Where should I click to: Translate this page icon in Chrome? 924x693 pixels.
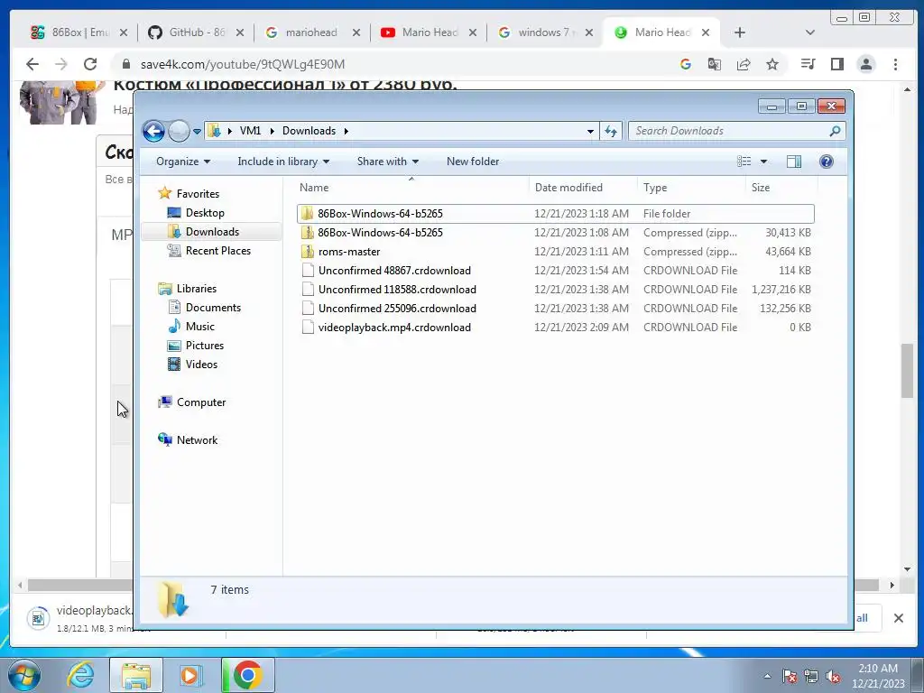click(x=715, y=64)
